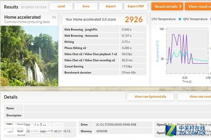211x140 pixels.
Task: Click the 0:30 marker on chart timeline
Action: coord(185,77)
